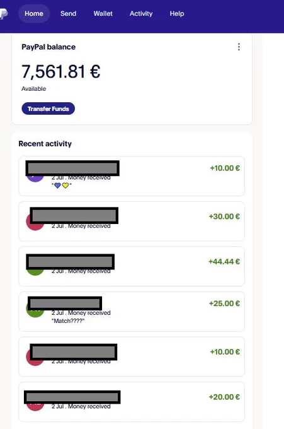This screenshot has width=284, height=429.
Task: Open transaction with blue and yellow hearts note
Action: pyautogui.click(x=132, y=176)
